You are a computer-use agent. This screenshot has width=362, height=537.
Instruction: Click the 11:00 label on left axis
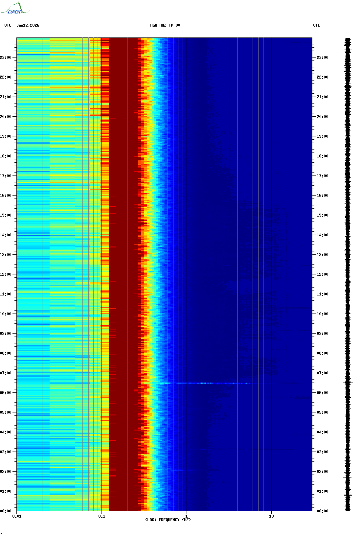(6, 294)
